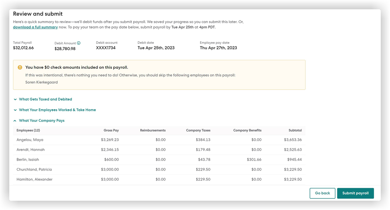The image size is (390, 210).
Task: Click Isaiah Berlin's gross pay $600.00
Action: pyautogui.click(x=111, y=160)
